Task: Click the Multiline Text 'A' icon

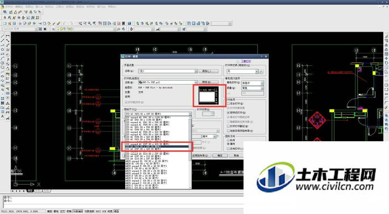Action: (5, 18)
